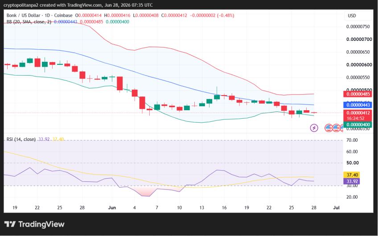378x236 pixels.
Task: Click the 10 date label on time axis
Action: (179, 208)
